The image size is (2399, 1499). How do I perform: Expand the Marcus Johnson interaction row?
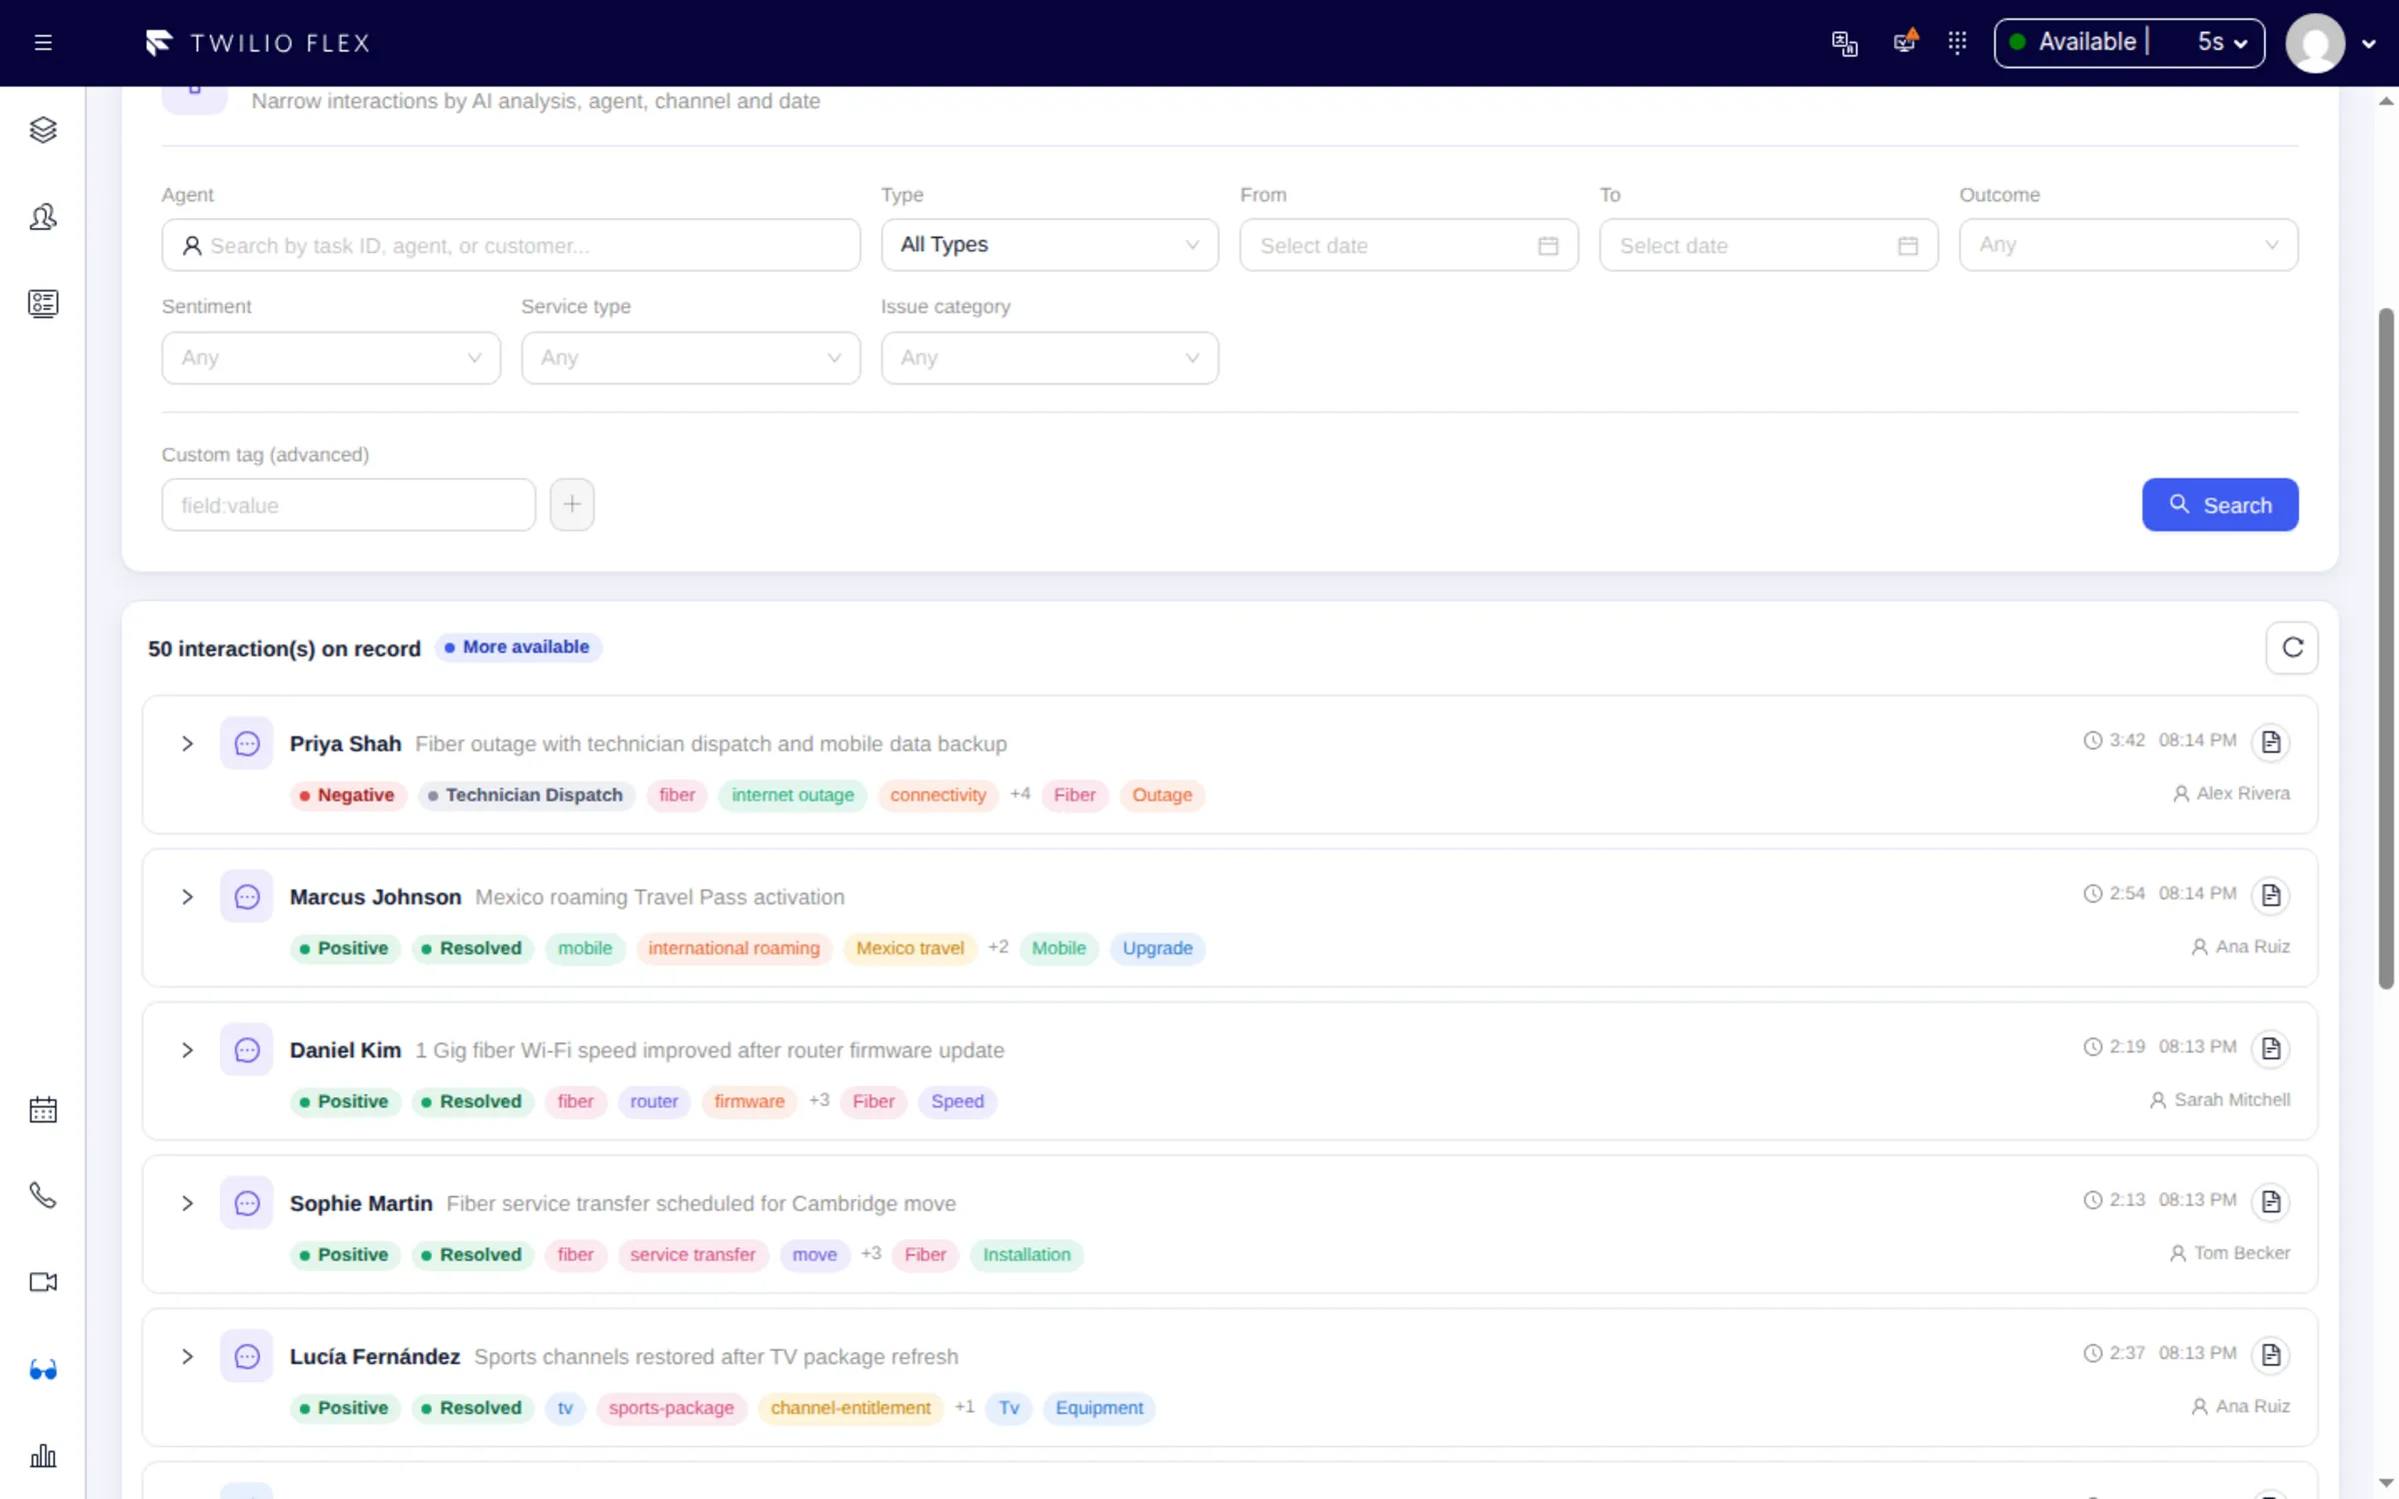[x=187, y=896]
